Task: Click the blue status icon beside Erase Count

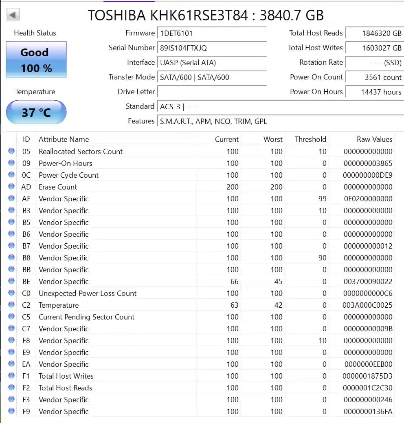Action: click(x=11, y=187)
